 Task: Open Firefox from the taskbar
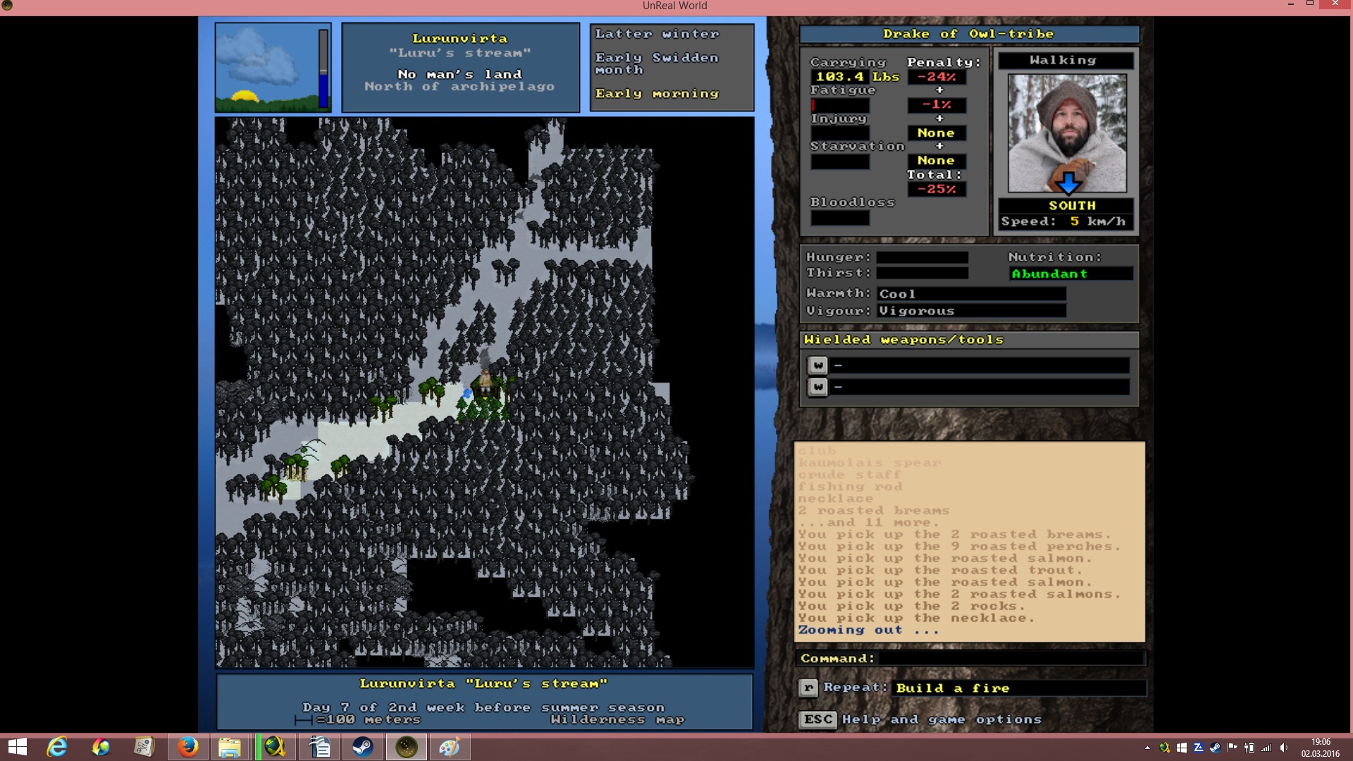187,747
